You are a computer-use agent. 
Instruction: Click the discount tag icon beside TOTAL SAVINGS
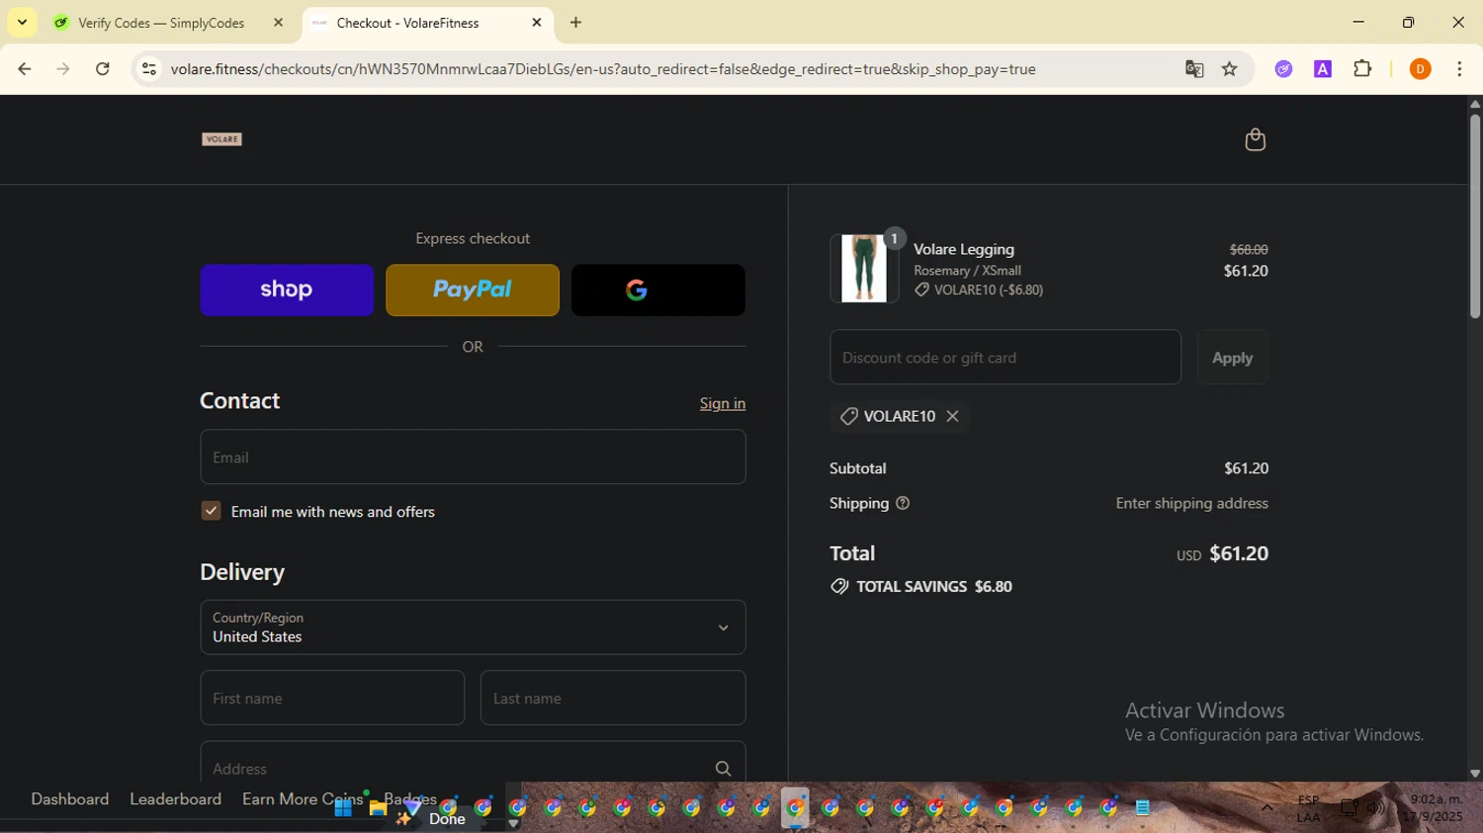[839, 586]
